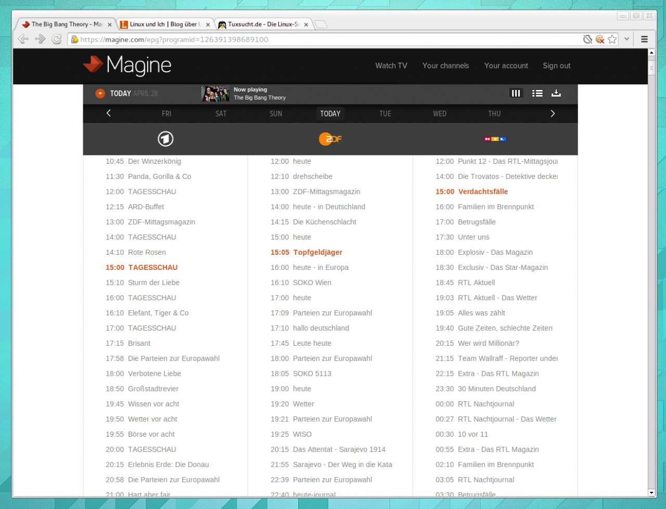Screen dimensions: 666x509
Task: Open 15:10 Sturm der Liebe
Action: tap(143, 282)
